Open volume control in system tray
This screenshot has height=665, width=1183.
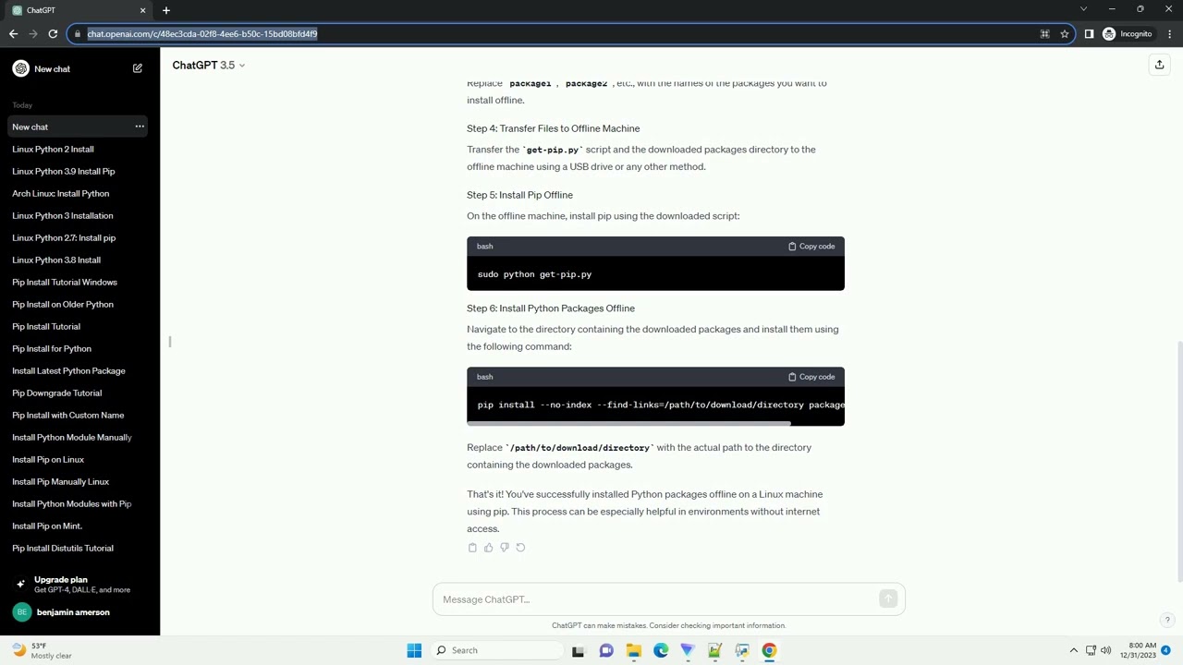pos(1106,650)
